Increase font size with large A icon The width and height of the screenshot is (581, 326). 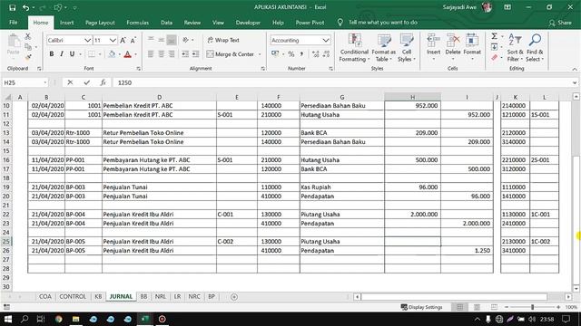click(x=123, y=40)
